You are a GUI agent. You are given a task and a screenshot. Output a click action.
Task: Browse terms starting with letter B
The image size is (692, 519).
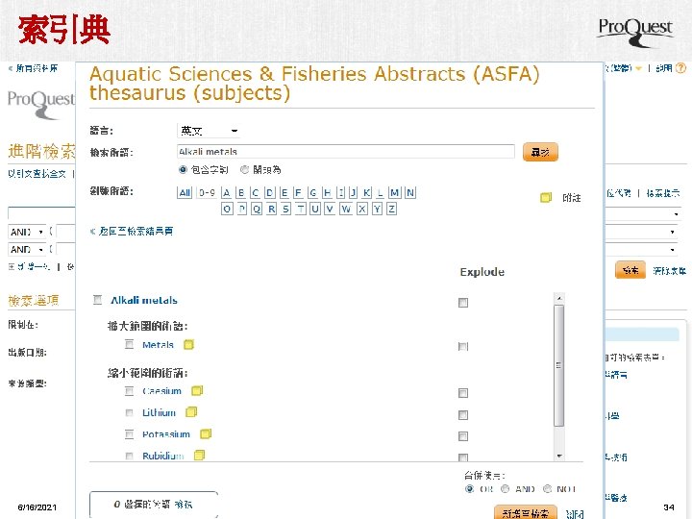tap(241, 192)
